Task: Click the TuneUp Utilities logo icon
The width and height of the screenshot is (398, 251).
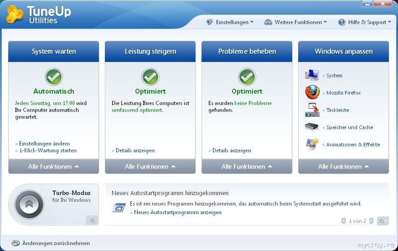Action: tap(15, 15)
